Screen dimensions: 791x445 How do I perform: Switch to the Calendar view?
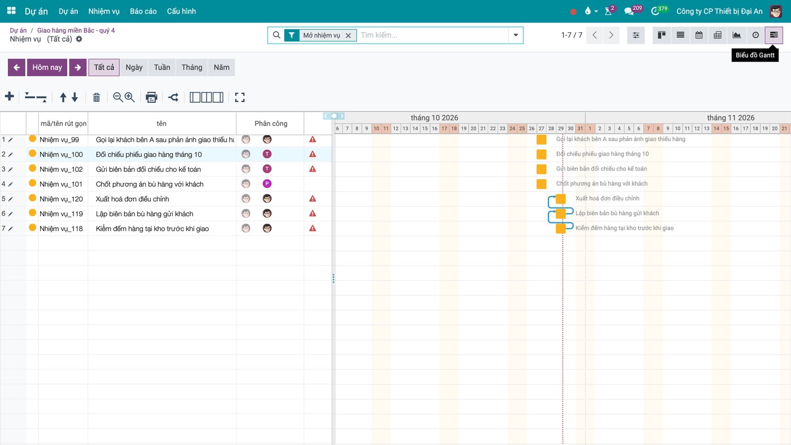699,35
